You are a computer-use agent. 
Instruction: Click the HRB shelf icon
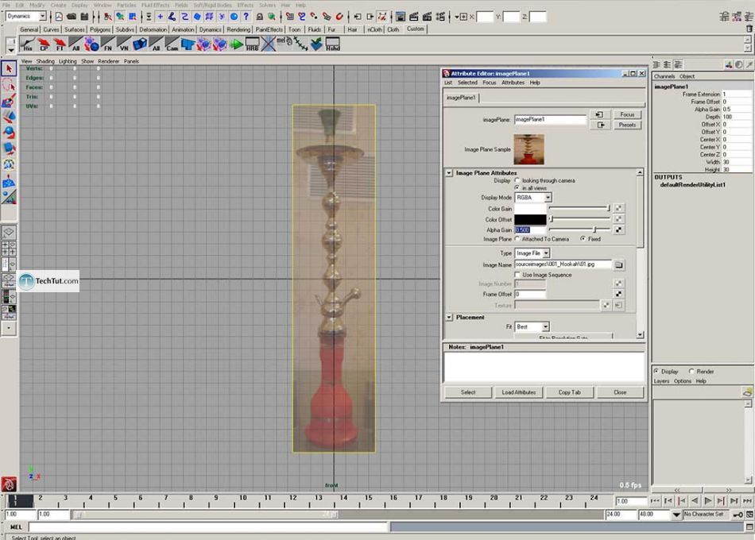[252, 44]
